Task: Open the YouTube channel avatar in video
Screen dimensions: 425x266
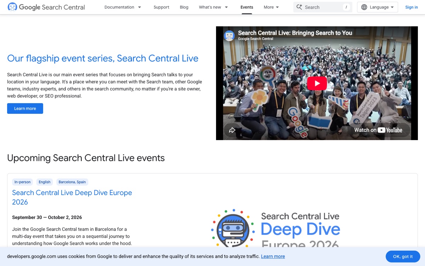Action: (x=229, y=35)
